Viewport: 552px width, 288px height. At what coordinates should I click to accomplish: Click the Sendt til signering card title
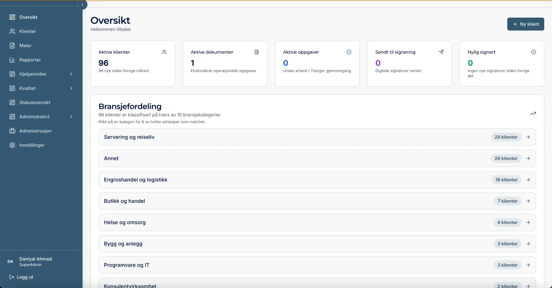[x=395, y=52]
